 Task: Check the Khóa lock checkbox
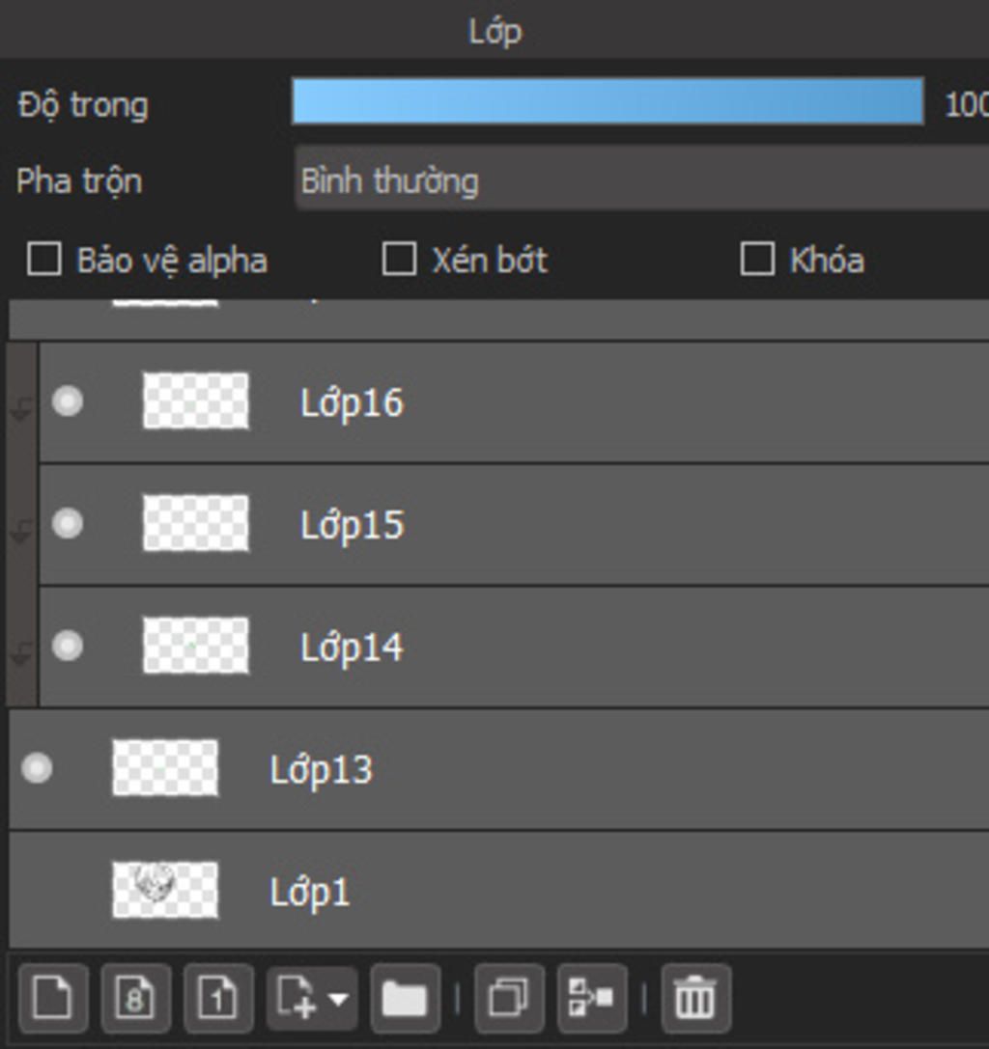tap(757, 259)
